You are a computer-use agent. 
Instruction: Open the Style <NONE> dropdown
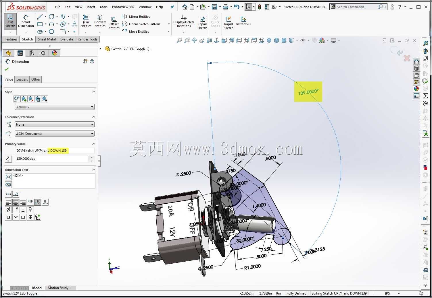pos(55,107)
